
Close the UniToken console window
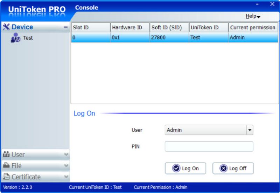click(272, 4)
